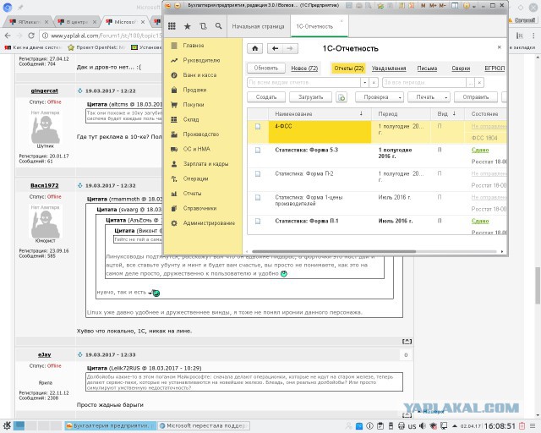Screen dimensions: 541x433
Task: Click the horizontal scrollbar of the report list
Action: 334,251
